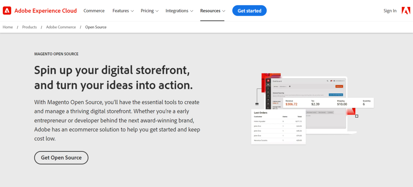Click the $277.72 total in Last Orders
This screenshot has width=413, height=187.
298,121
